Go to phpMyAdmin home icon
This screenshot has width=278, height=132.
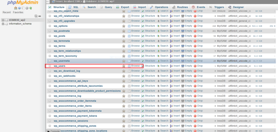15,8
